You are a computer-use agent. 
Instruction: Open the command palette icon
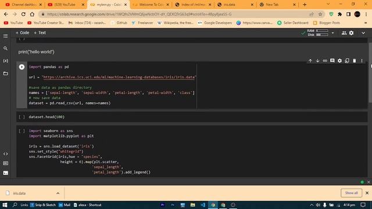pos(5,163)
